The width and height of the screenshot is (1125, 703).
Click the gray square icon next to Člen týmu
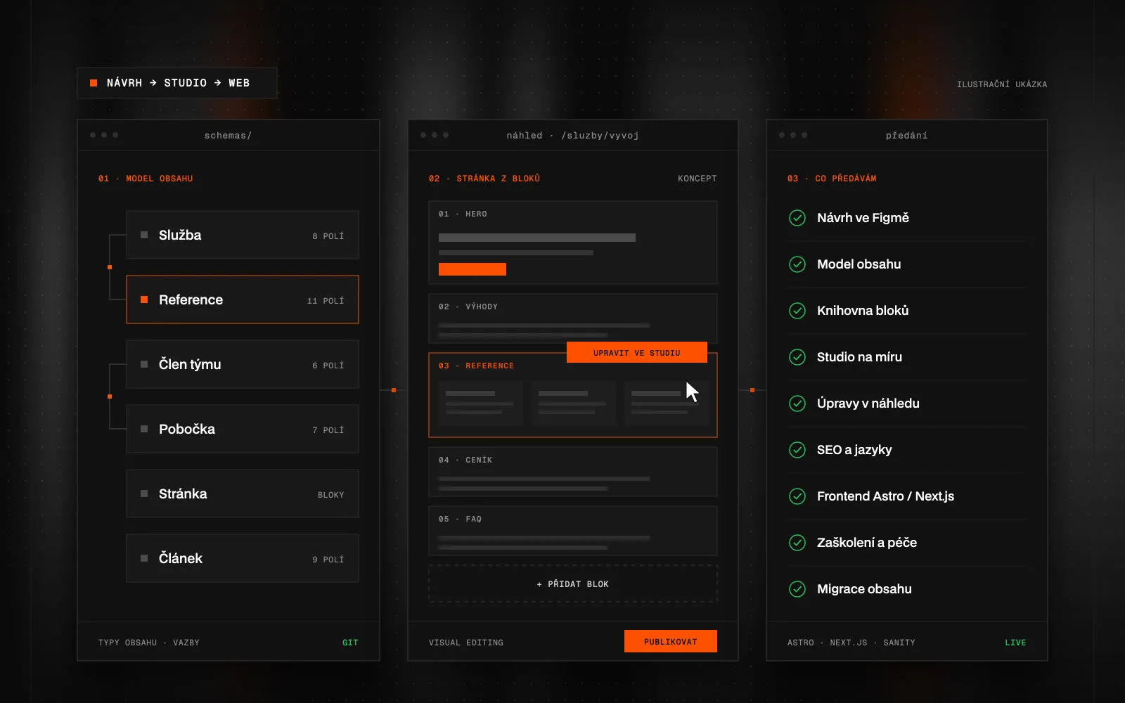pos(144,364)
